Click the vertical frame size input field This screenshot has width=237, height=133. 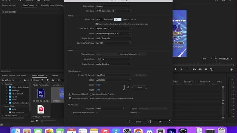coord(118,20)
